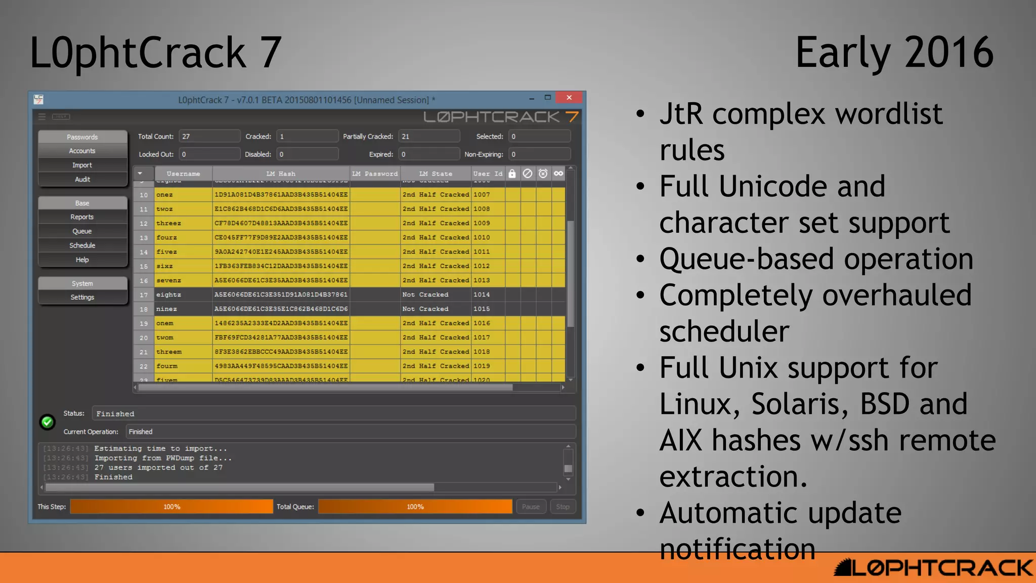Click the log pane vertical scrollbar thumb
This screenshot has width=1036, height=583.
point(568,469)
